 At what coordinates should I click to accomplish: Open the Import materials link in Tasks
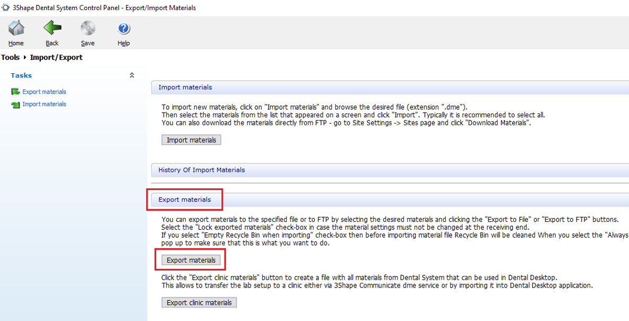(44, 105)
